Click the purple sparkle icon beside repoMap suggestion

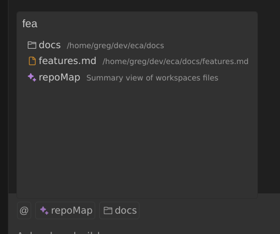[x=32, y=78]
